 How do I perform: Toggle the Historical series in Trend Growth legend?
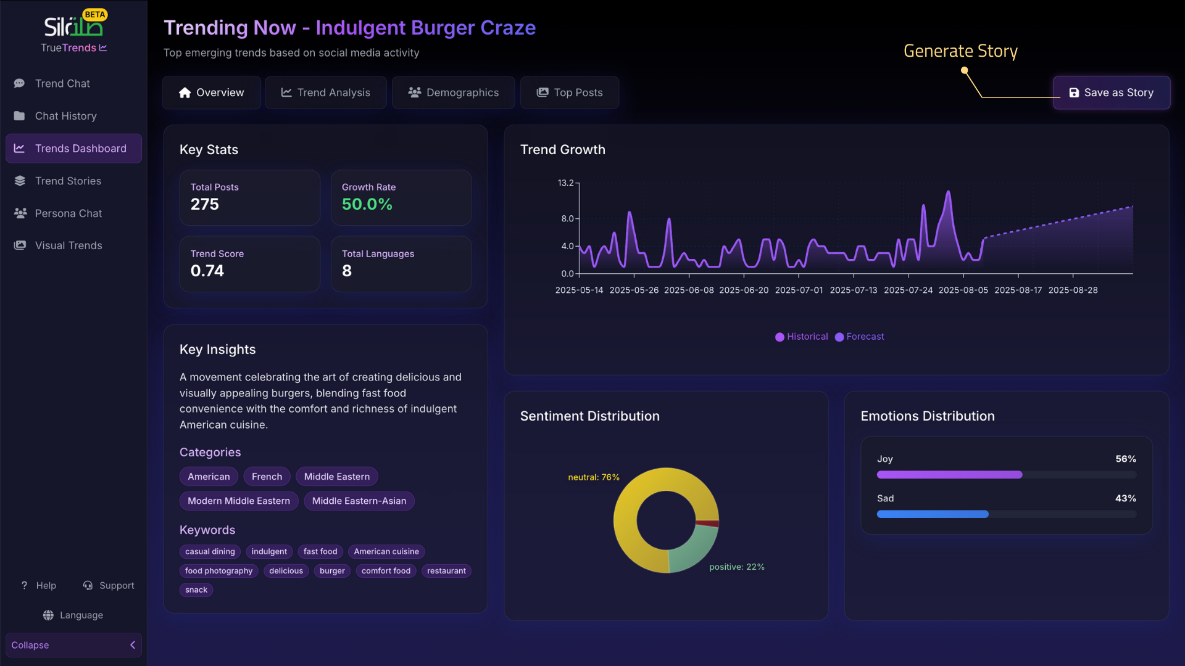(x=801, y=337)
